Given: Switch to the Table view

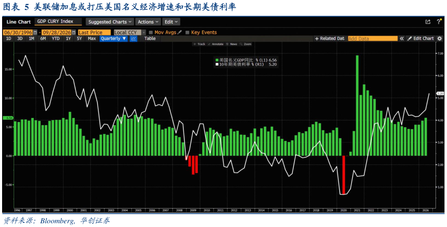Looking at the screenshot, I should pyautogui.click(x=150, y=39).
